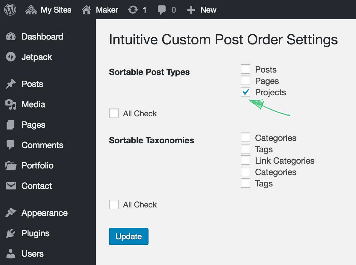The image size is (356, 265).
Task: Uncheck the Projects post type checkbox
Action: [246, 92]
